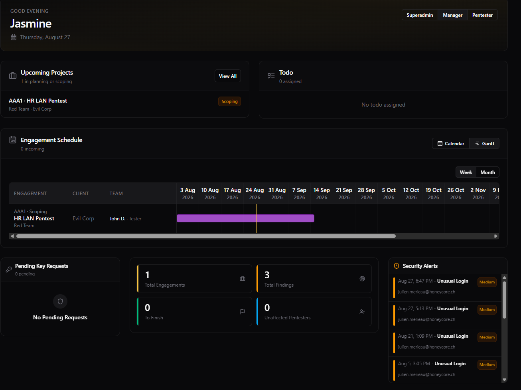Open the Total Engagements stat card
This screenshot has width=521, height=390.
tap(194, 279)
